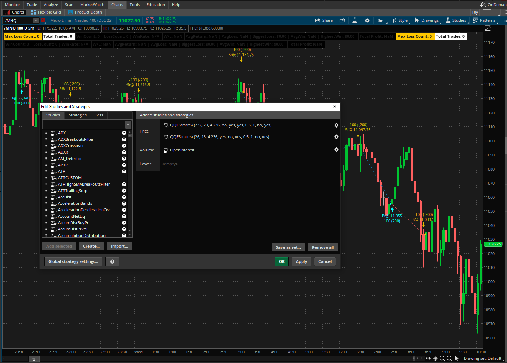
Task: Confirm with the OK button
Action: (282, 261)
